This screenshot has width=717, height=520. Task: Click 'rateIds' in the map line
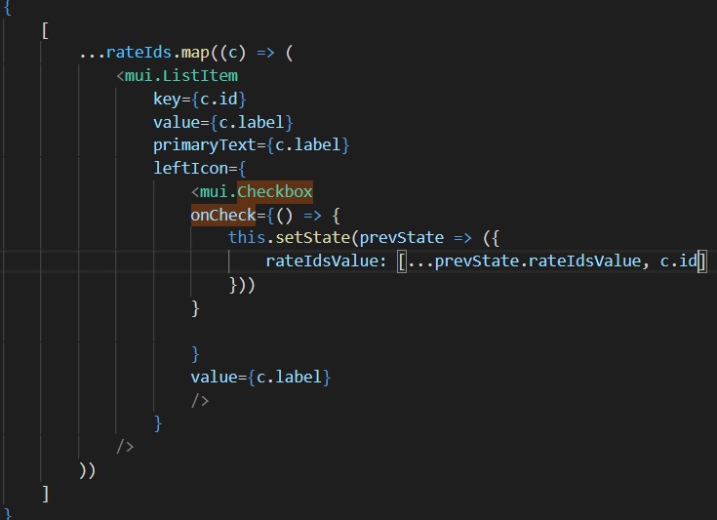pyautogui.click(x=139, y=53)
